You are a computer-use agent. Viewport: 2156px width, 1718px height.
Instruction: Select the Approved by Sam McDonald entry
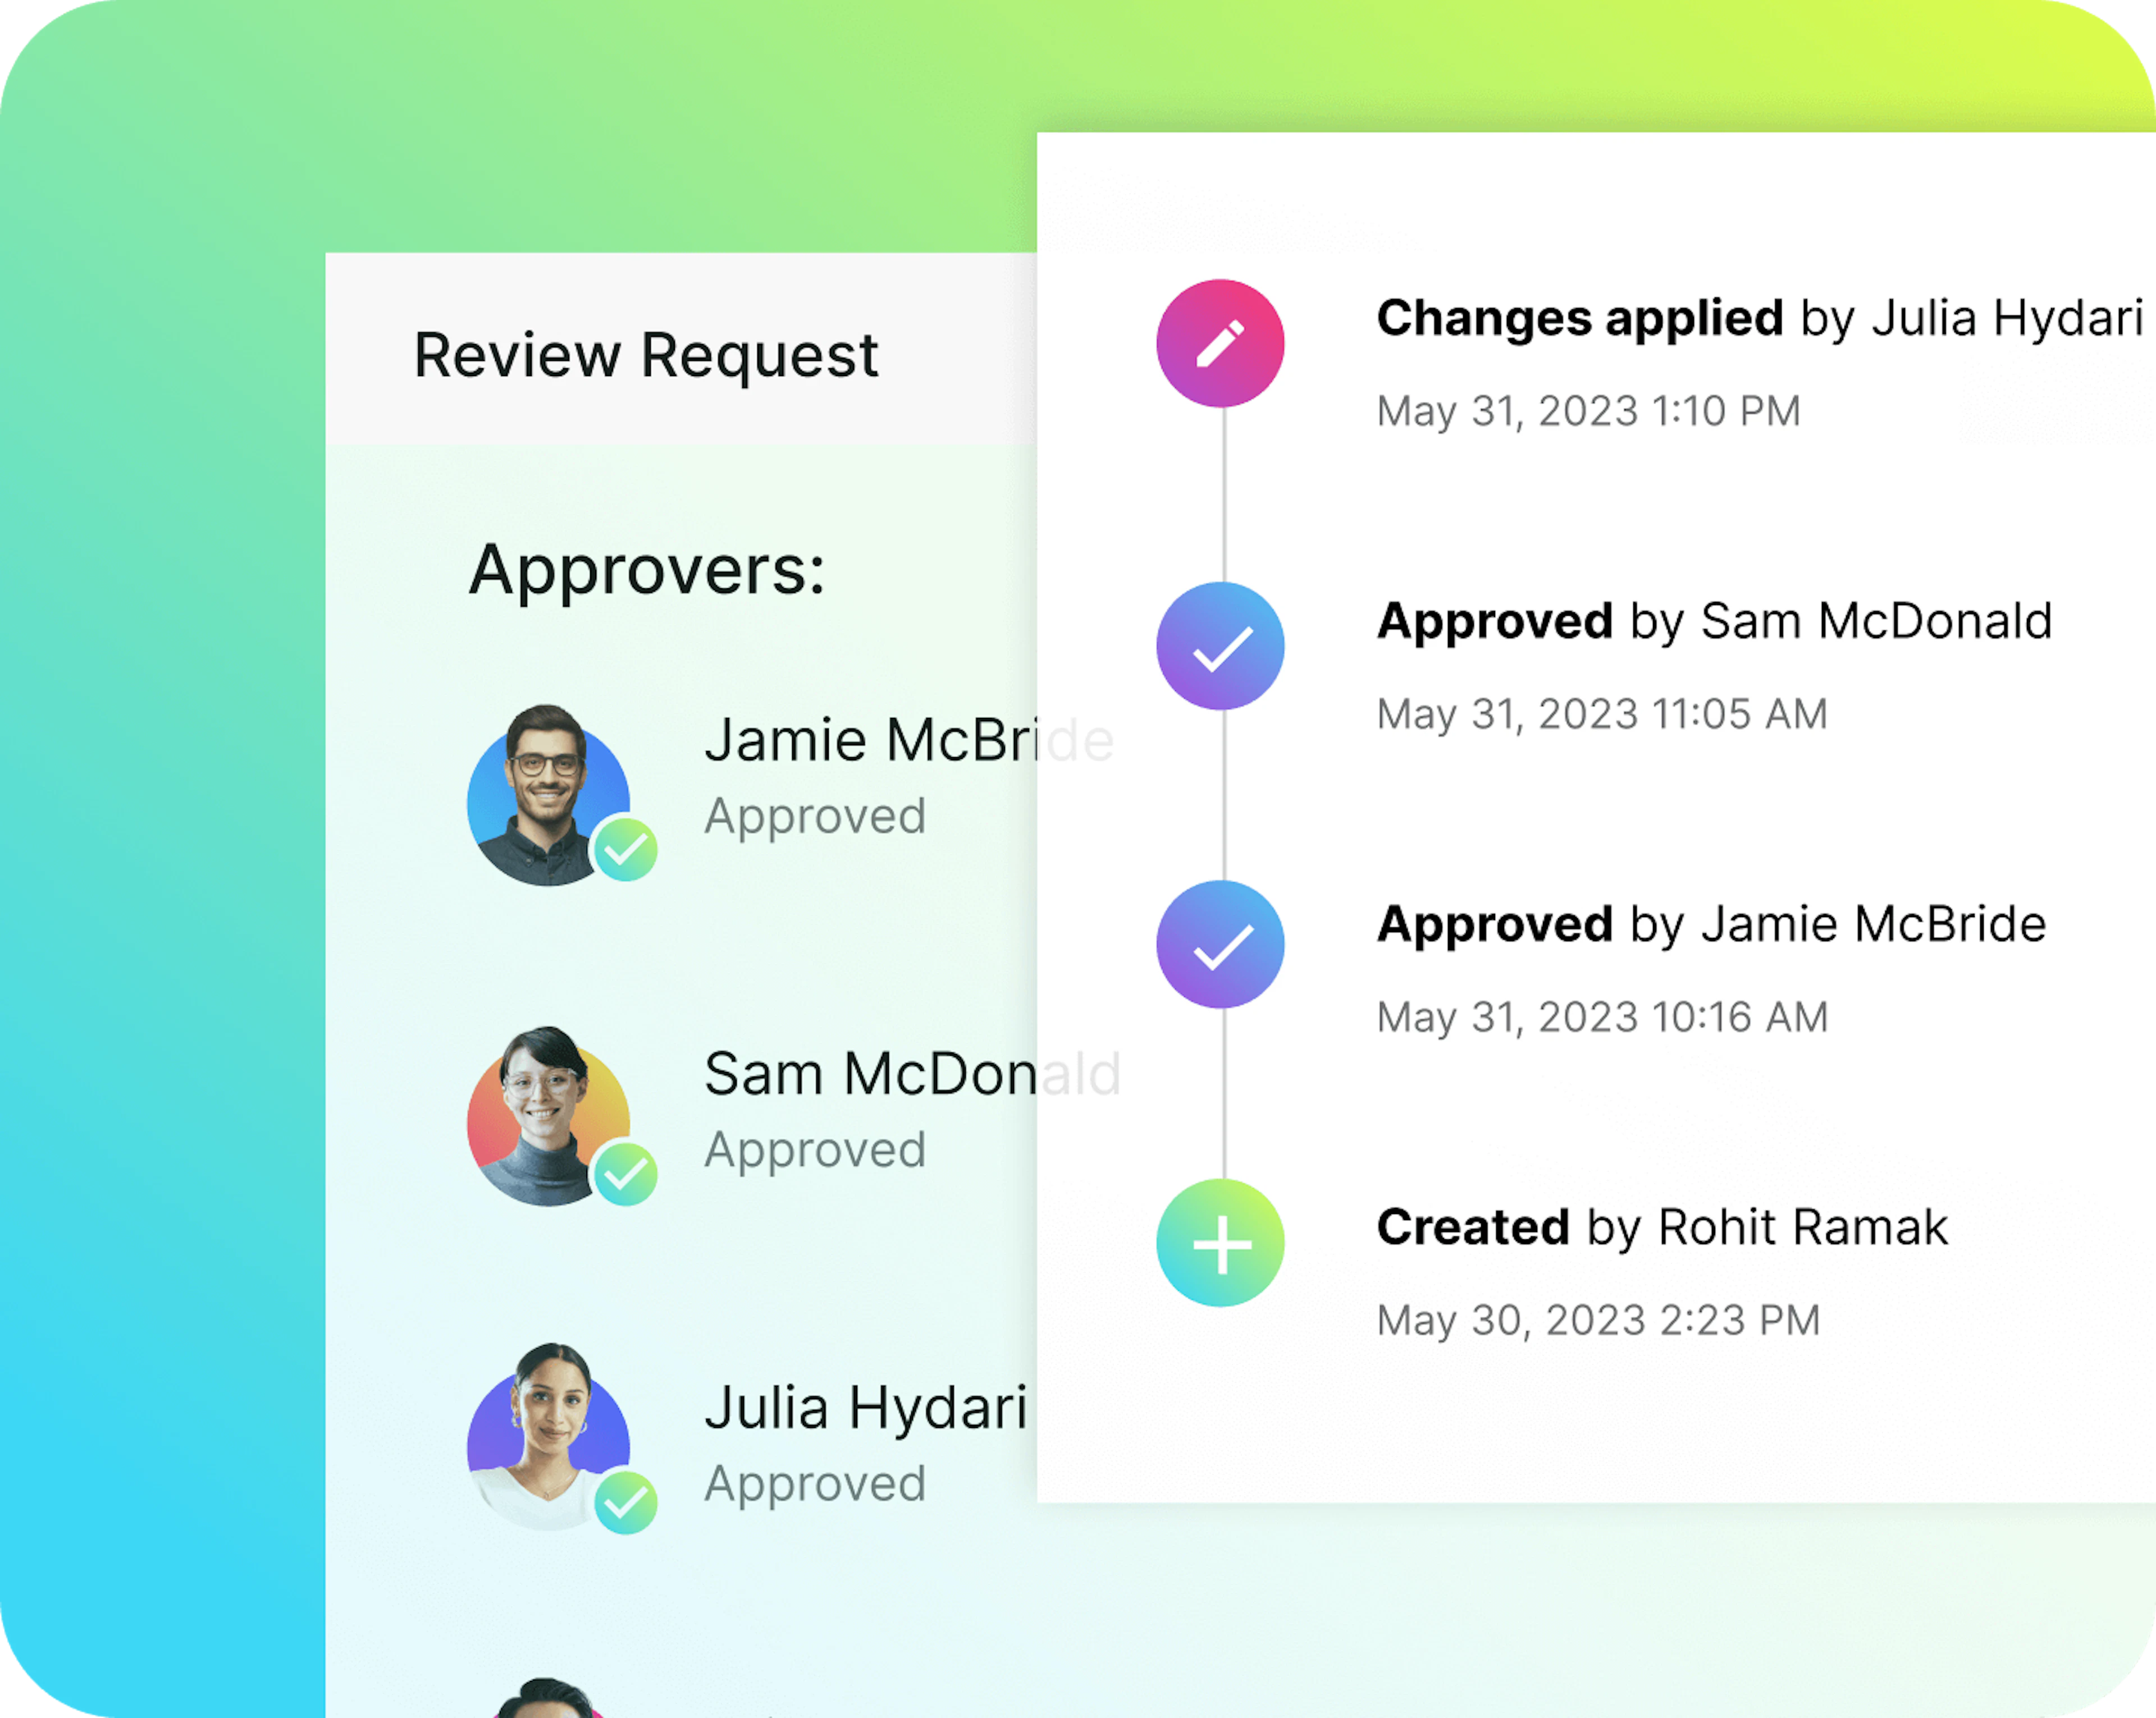1714,621
